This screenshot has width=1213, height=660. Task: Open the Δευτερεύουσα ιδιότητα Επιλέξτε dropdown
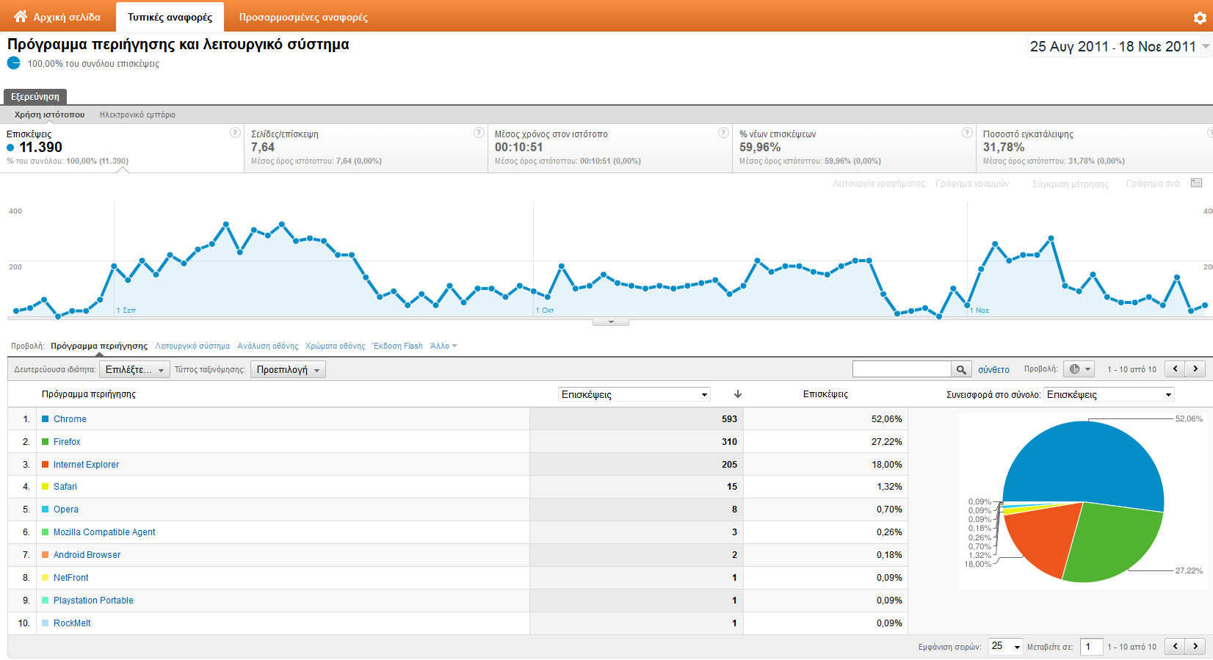134,370
